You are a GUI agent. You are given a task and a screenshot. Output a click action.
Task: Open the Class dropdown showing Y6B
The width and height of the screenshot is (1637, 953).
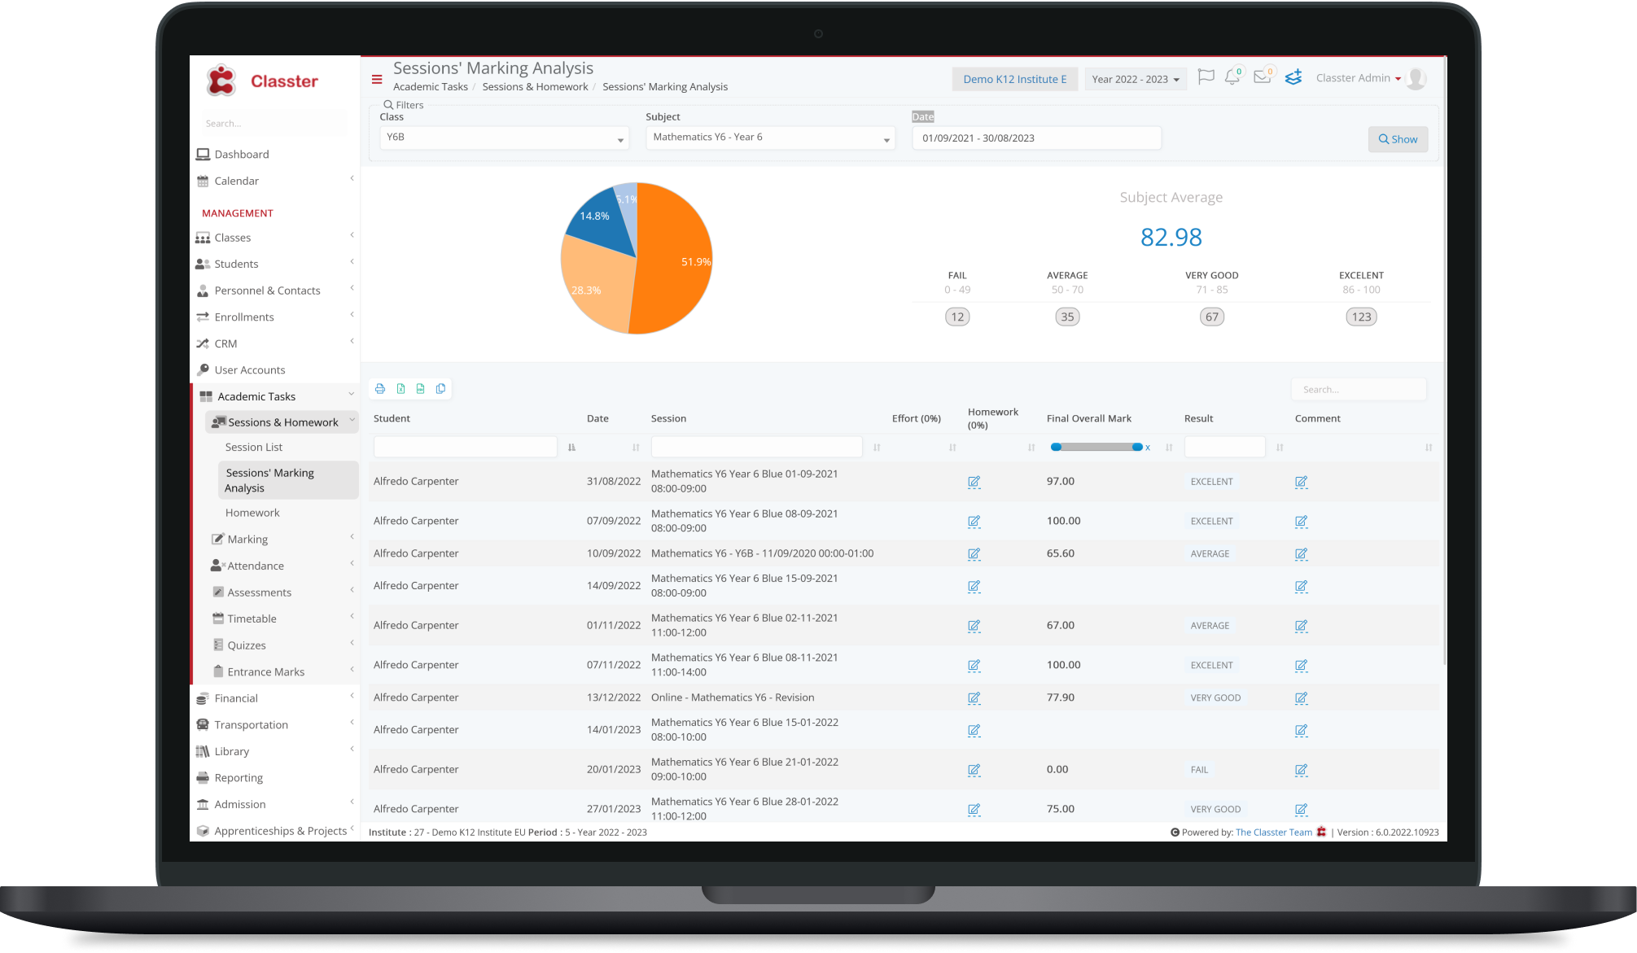504,138
